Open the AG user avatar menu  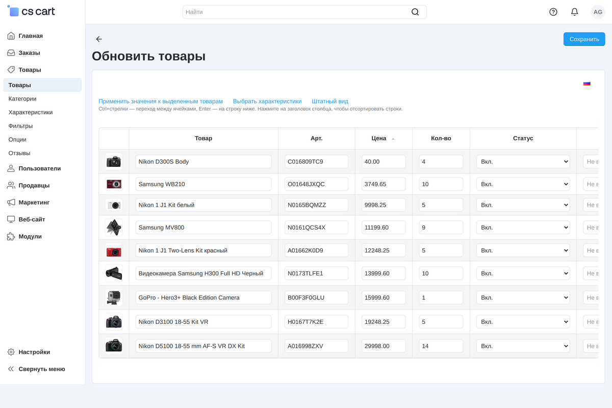pyautogui.click(x=598, y=12)
